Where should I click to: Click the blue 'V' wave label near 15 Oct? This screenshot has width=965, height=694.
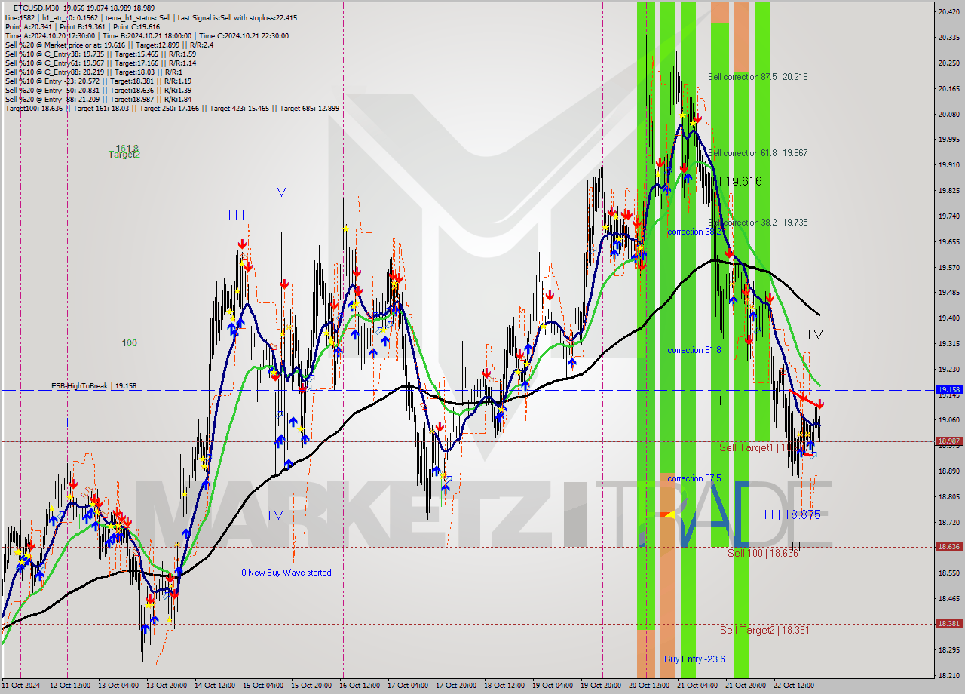point(281,192)
